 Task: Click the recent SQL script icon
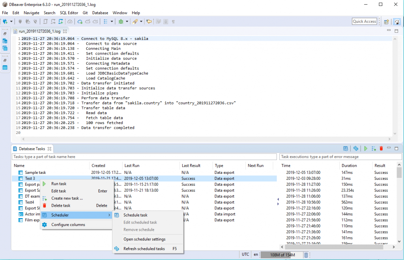pyautogui.click(x=53, y=22)
